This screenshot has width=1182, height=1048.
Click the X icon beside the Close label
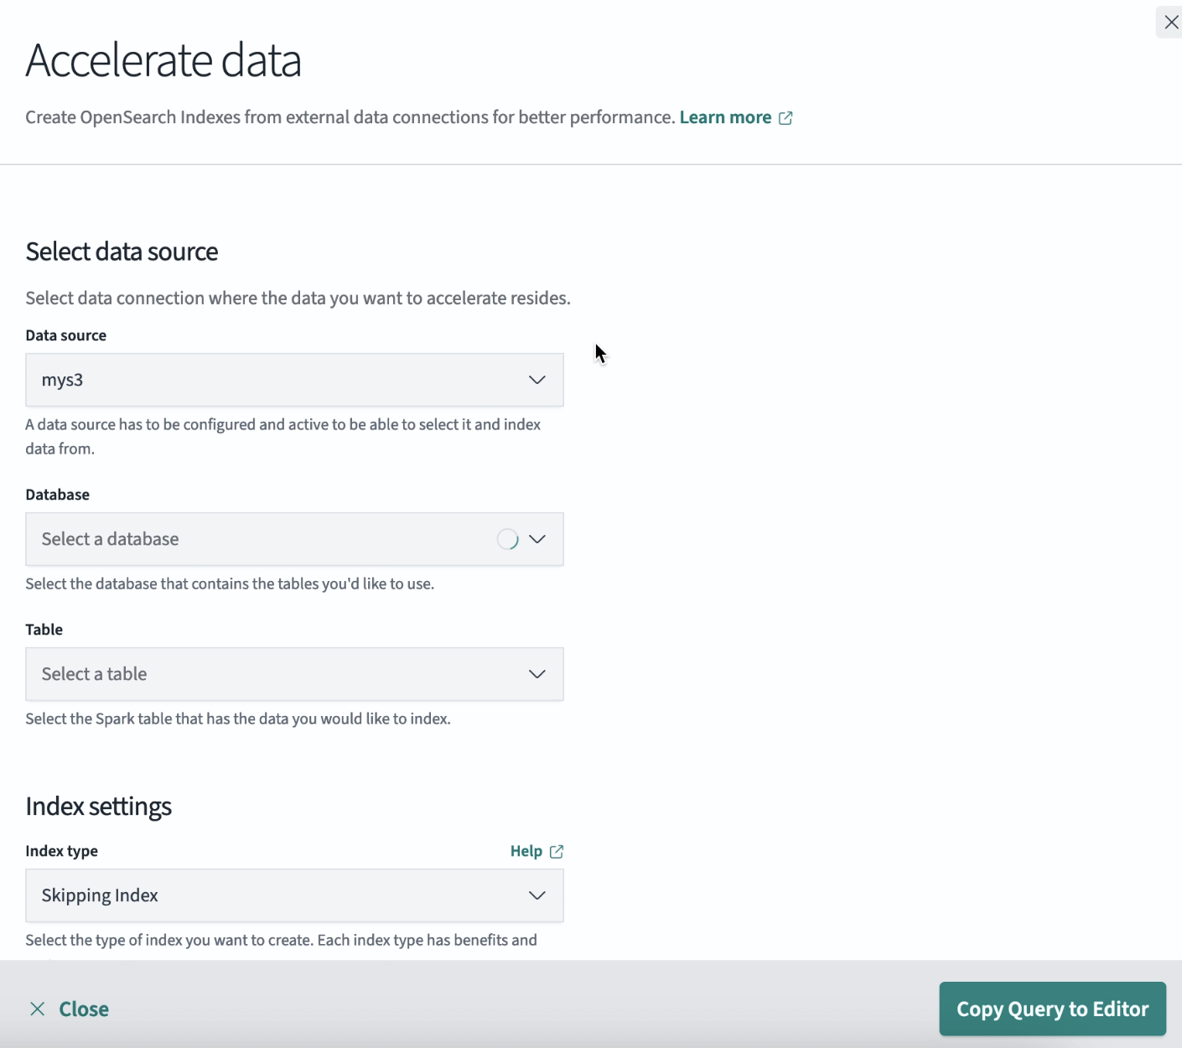[37, 1009]
